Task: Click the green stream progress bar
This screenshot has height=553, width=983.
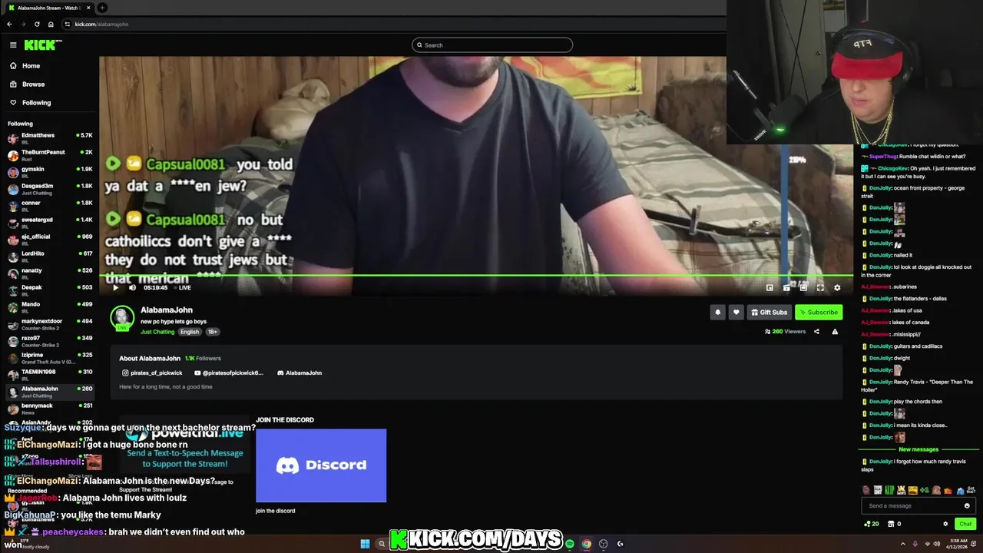Action: 476,275
